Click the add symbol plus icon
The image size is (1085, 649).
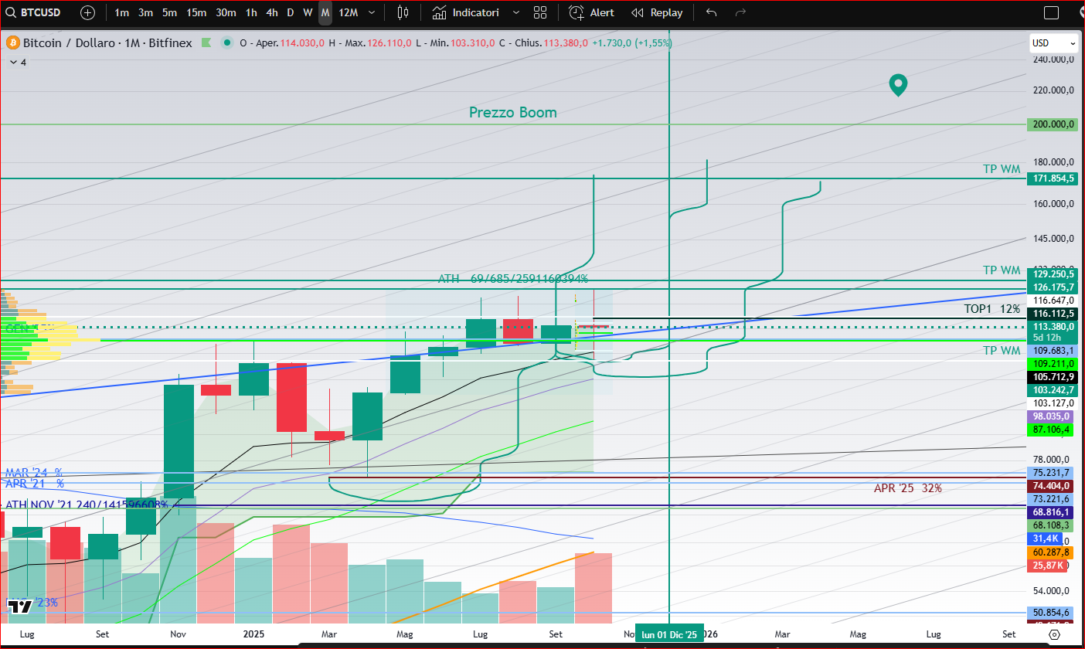(88, 12)
